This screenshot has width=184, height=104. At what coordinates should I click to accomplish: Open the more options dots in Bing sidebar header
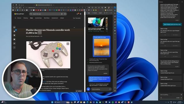click(x=109, y=13)
